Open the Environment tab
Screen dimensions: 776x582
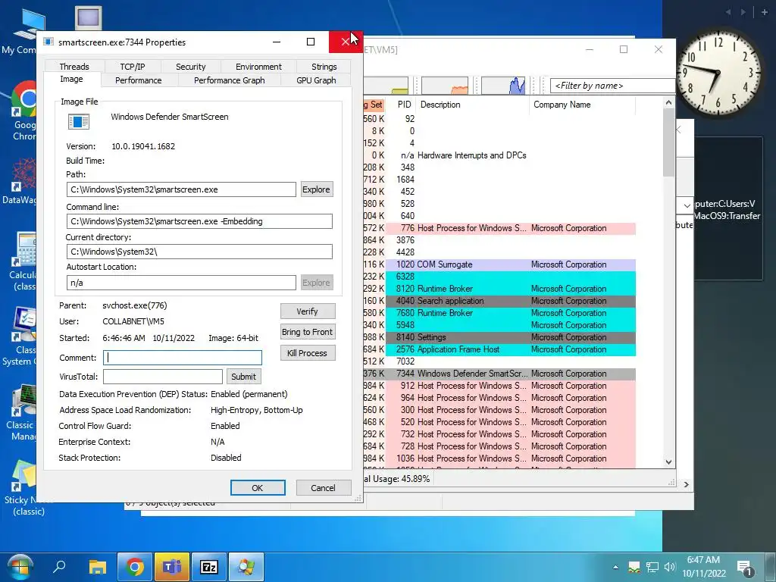click(258, 67)
